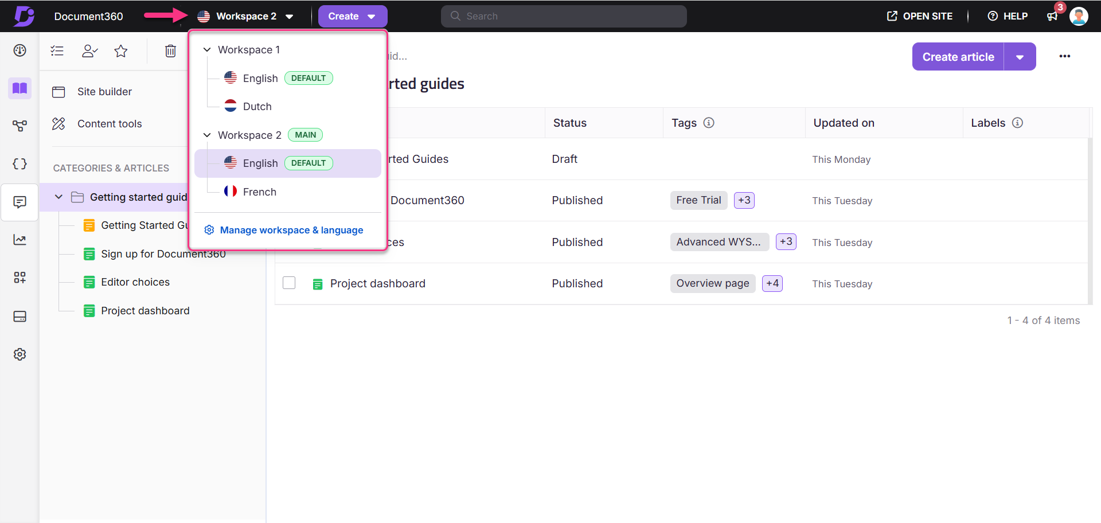Click the reviewer assignment icon
1101x523 pixels.
coord(89,50)
